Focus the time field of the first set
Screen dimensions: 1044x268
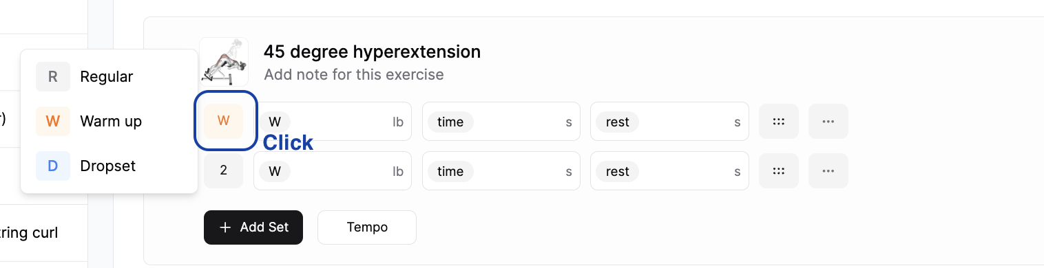click(501, 122)
